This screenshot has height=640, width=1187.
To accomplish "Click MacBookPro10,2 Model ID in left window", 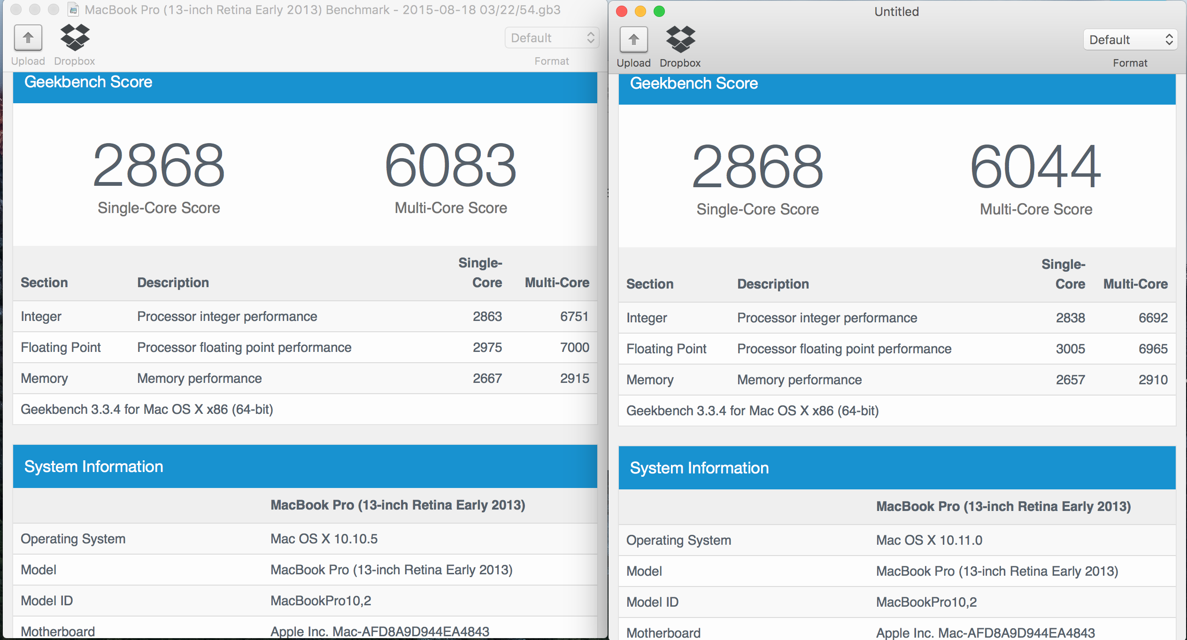I will click(x=321, y=601).
